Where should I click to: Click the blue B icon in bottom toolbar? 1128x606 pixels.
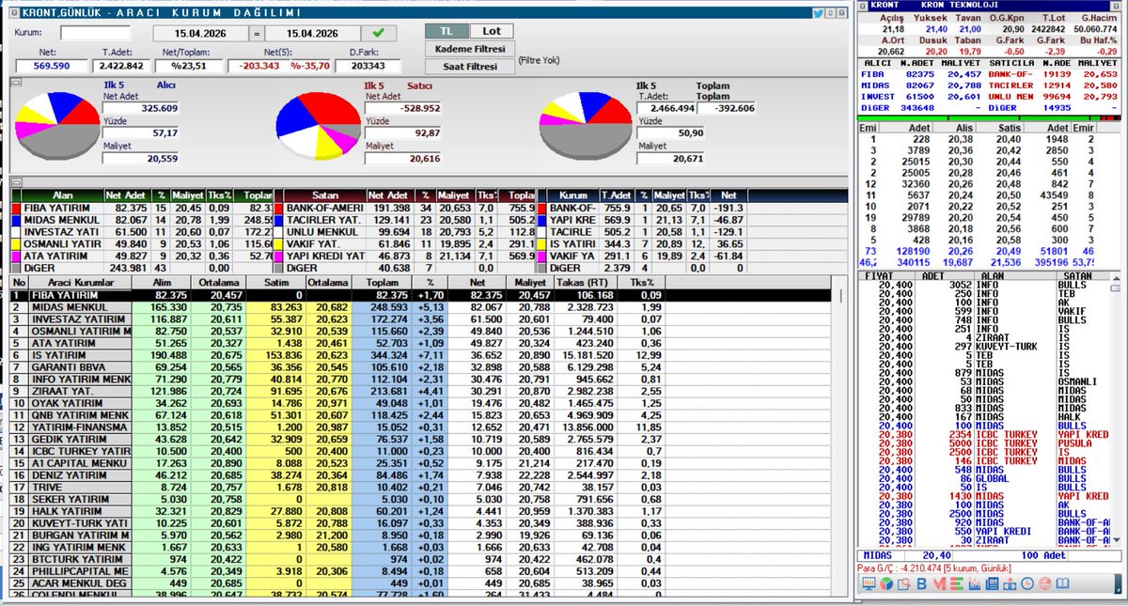click(921, 584)
